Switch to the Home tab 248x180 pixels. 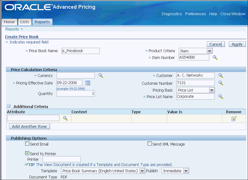click(x=9, y=22)
